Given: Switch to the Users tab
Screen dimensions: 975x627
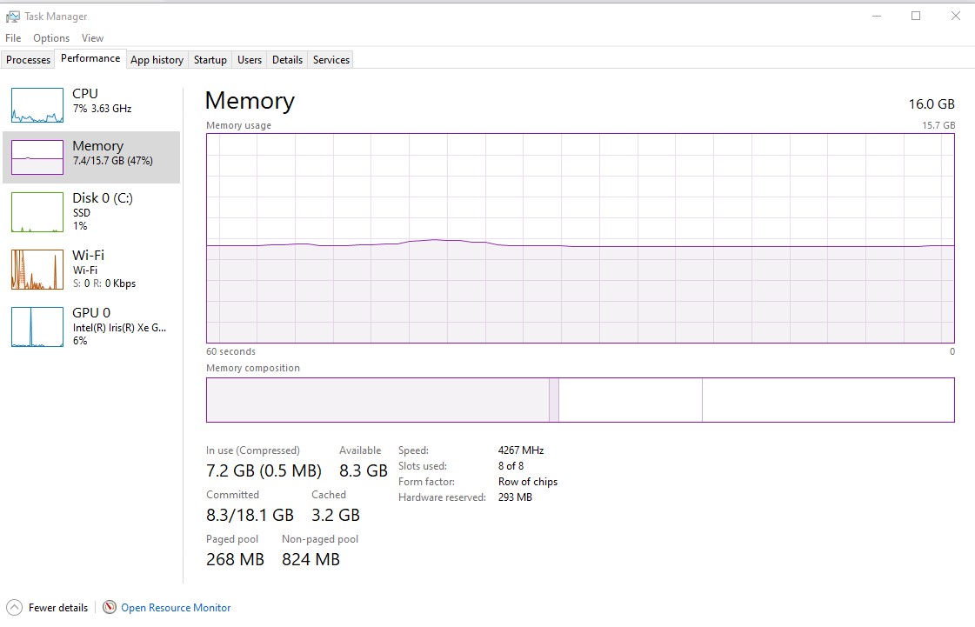Looking at the screenshot, I should [x=250, y=60].
